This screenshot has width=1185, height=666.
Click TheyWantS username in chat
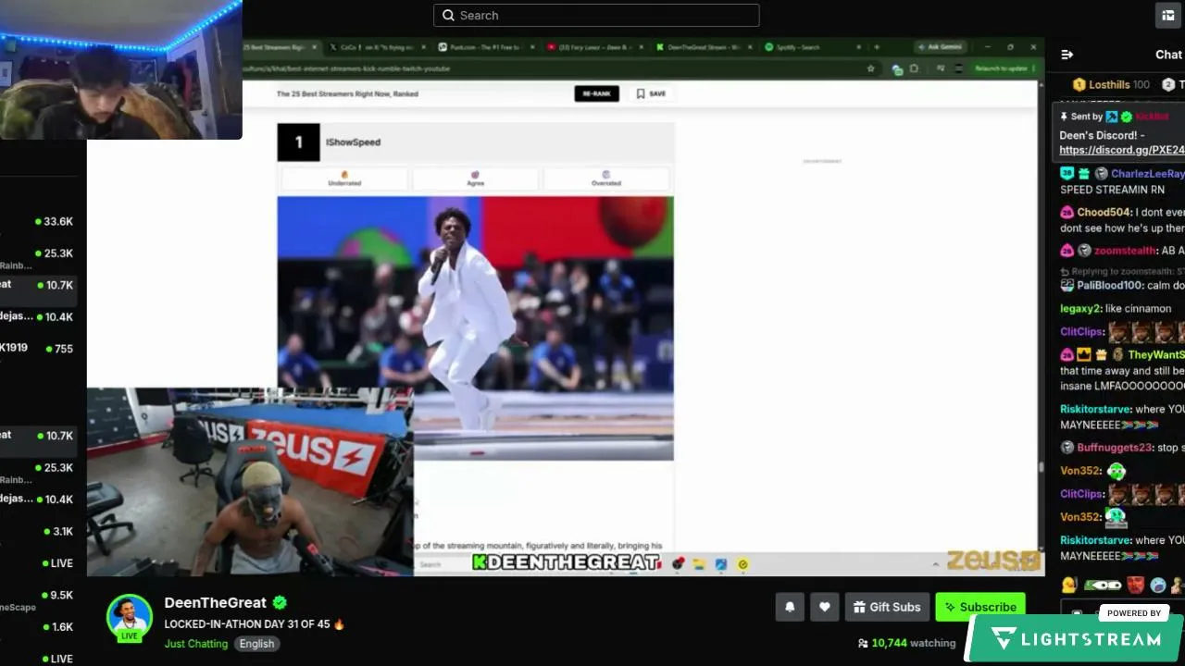[1156, 355]
